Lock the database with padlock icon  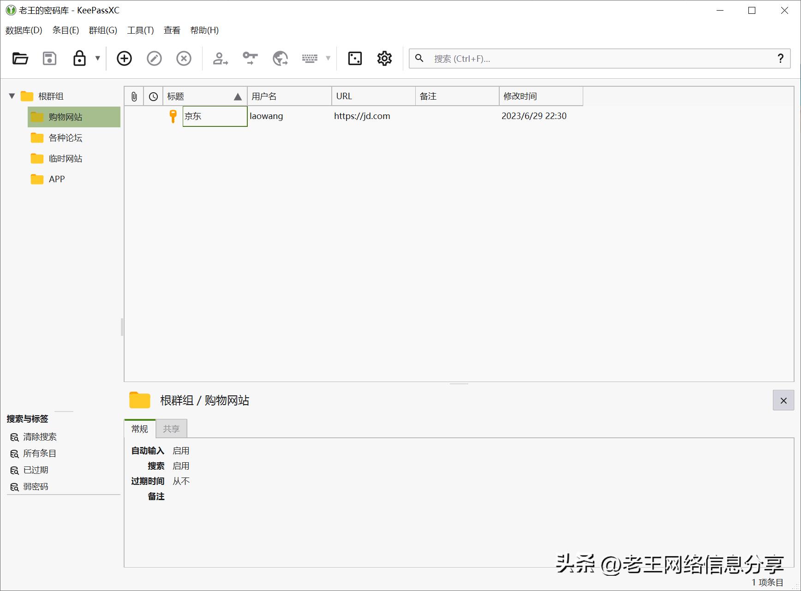click(79, 59)
